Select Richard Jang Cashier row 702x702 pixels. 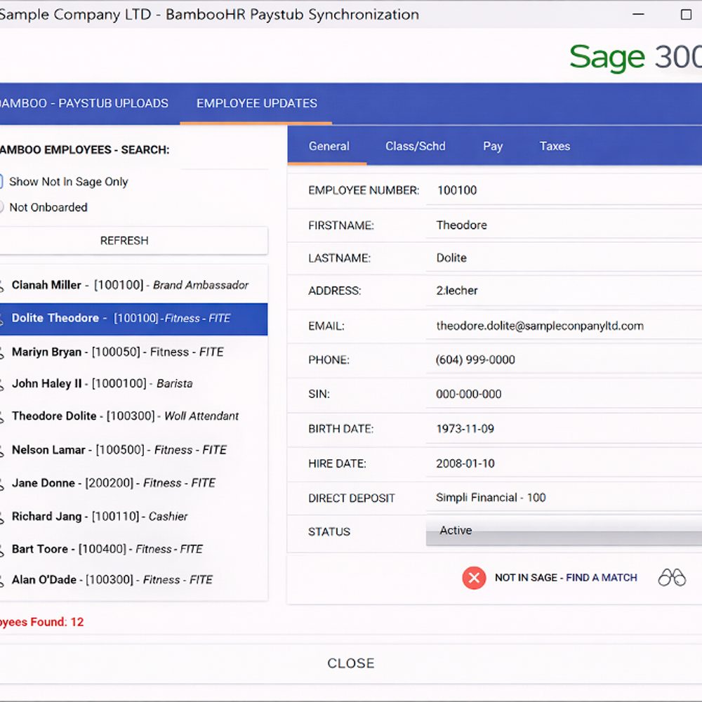tap(133, 516)
